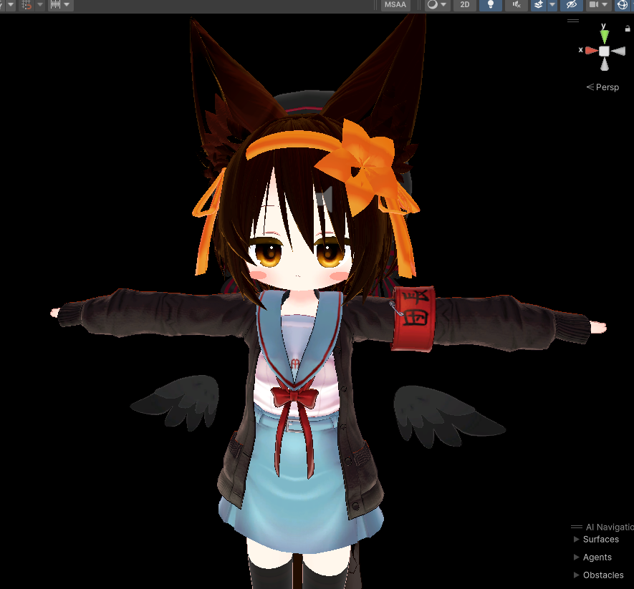Click gray right cone on orientation gizmo
634x589 pixels.
click(618, 52)
